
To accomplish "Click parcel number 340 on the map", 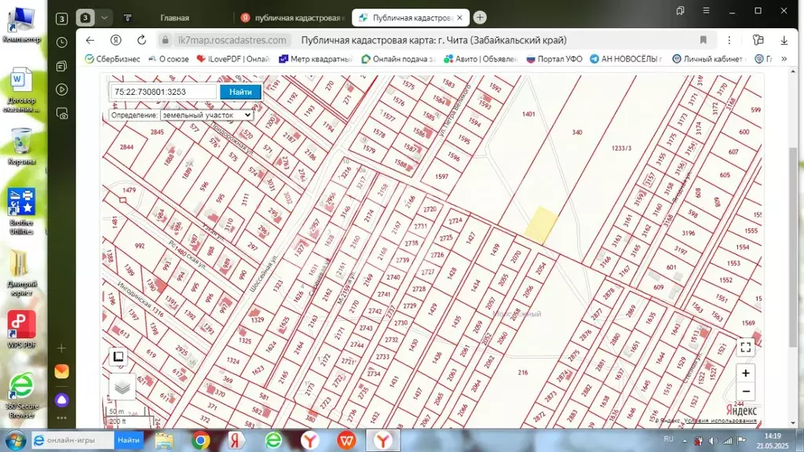I will click(x=577, y=132).
